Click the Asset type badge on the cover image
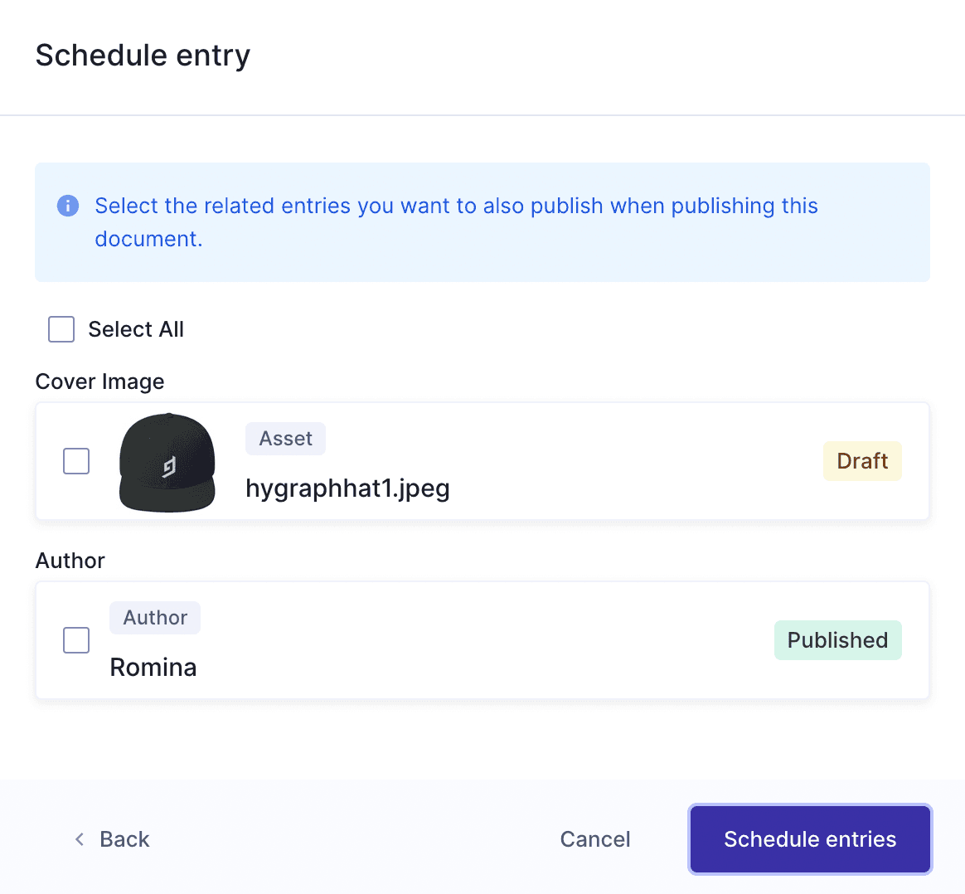This screenshot has height=894, width=965. 285,438
